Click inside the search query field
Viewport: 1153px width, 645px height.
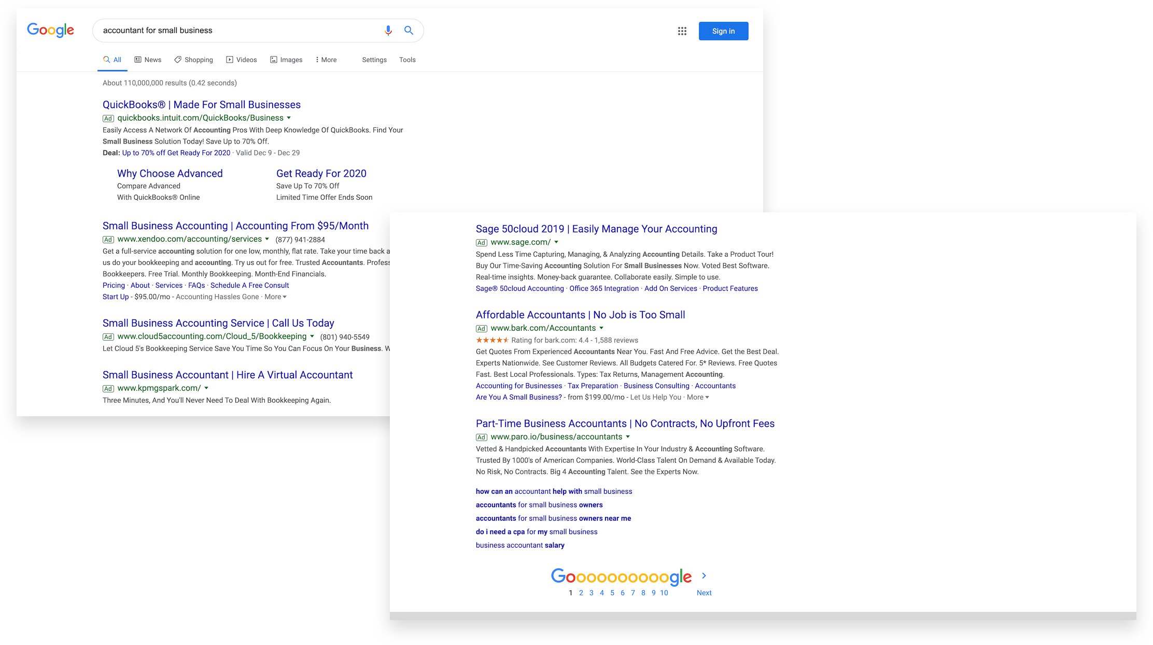coord(233,31)
